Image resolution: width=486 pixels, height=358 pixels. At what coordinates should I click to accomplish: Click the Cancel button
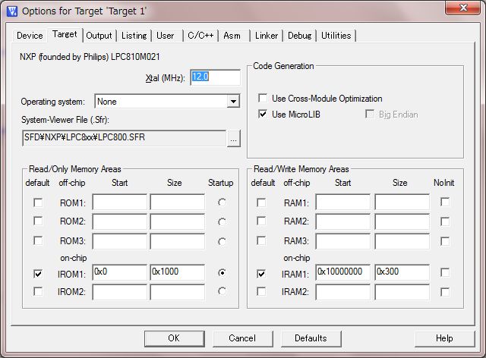[242, 338]
